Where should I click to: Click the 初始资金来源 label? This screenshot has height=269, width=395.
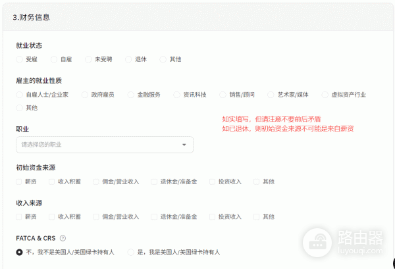(36, 168)
